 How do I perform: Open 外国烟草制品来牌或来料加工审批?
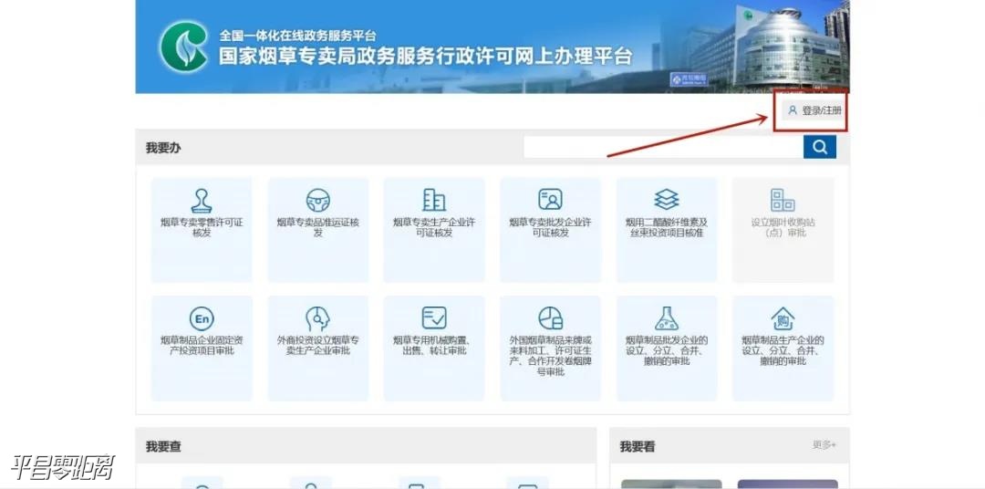[550, 349]
